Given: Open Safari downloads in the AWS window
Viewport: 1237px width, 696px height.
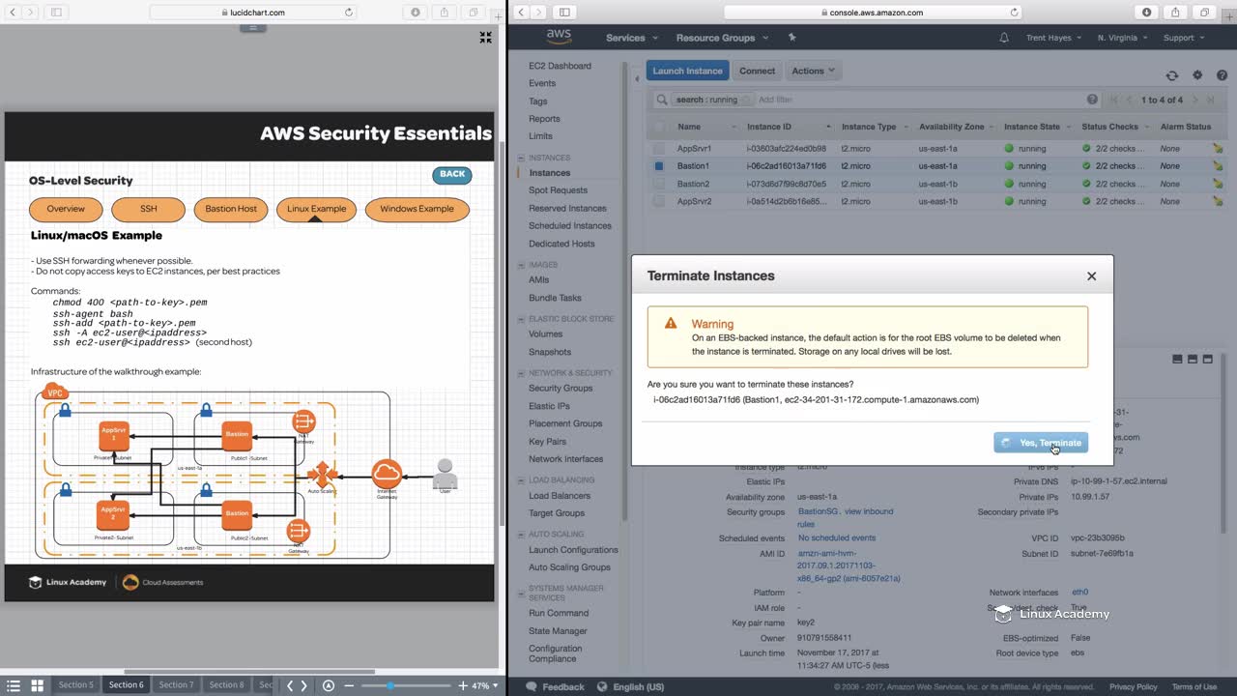Looking at the screenshot, I should (1147, 13).
